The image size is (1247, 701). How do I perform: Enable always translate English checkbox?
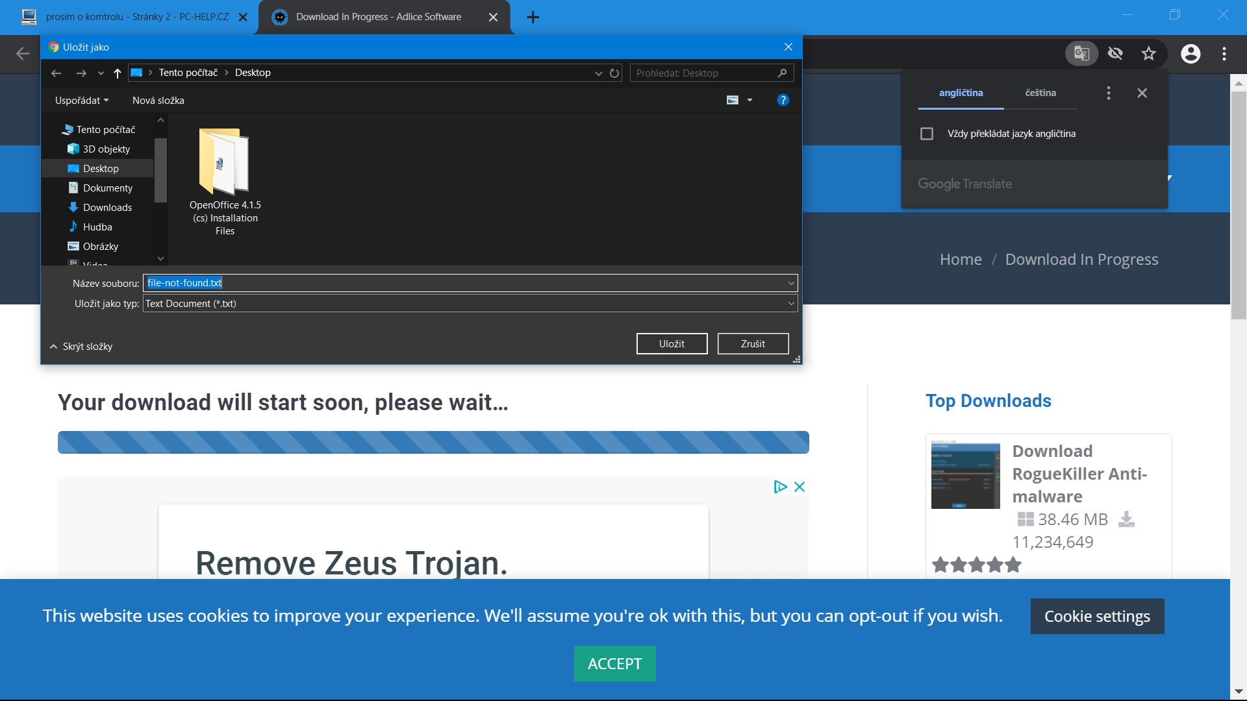[x=927, y=134]
